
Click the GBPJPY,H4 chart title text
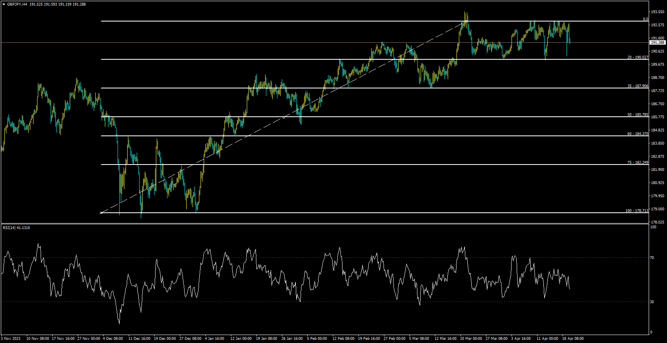click(x=17, y=4)
